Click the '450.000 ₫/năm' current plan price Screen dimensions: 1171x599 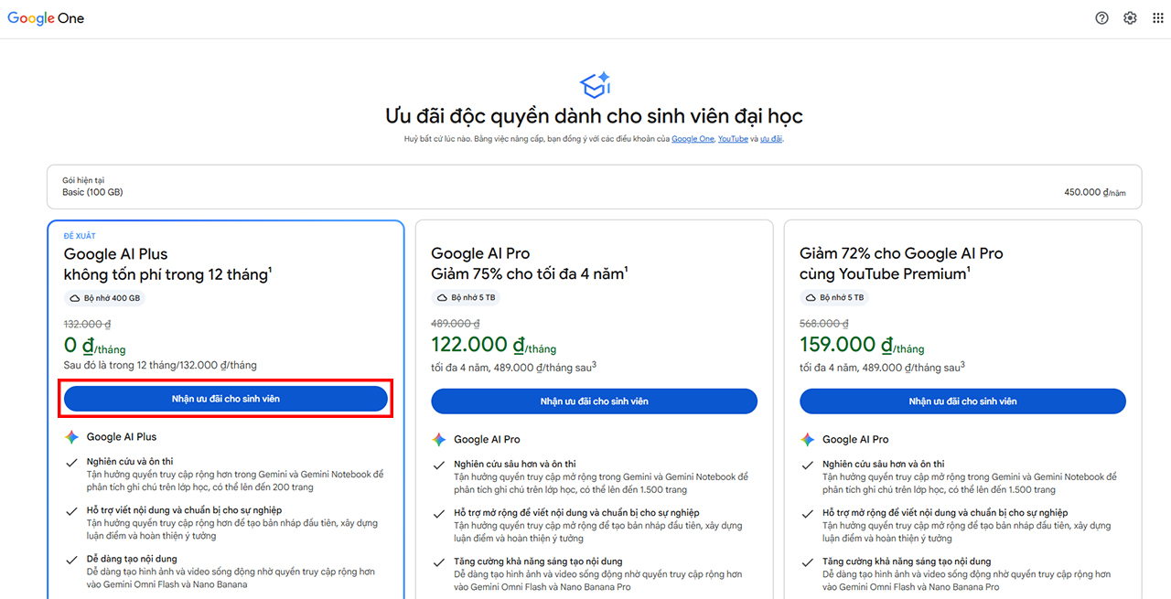point(1095,193)
